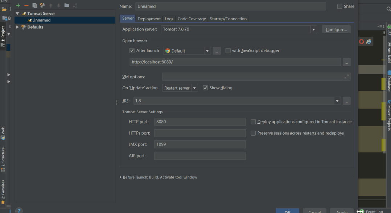Expand the Before launch section
Viewport: 391px width, 213px height.
coord(120,177)
